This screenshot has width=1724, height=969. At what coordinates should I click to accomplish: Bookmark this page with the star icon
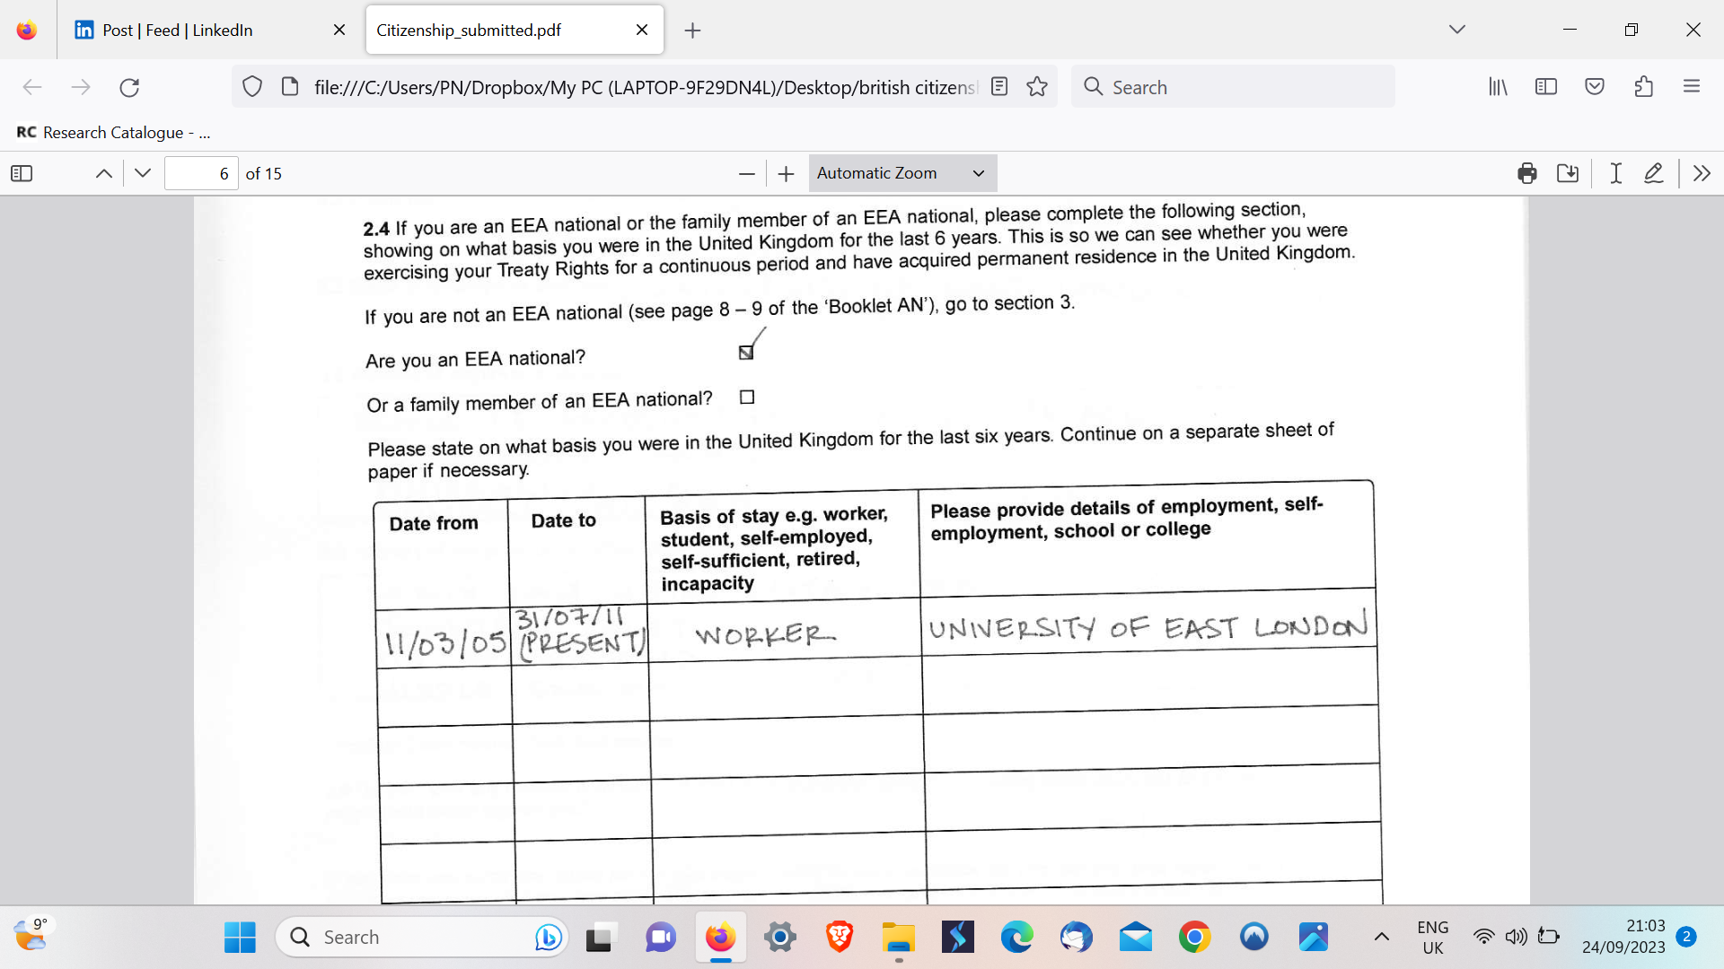(x=1037, y=87)
